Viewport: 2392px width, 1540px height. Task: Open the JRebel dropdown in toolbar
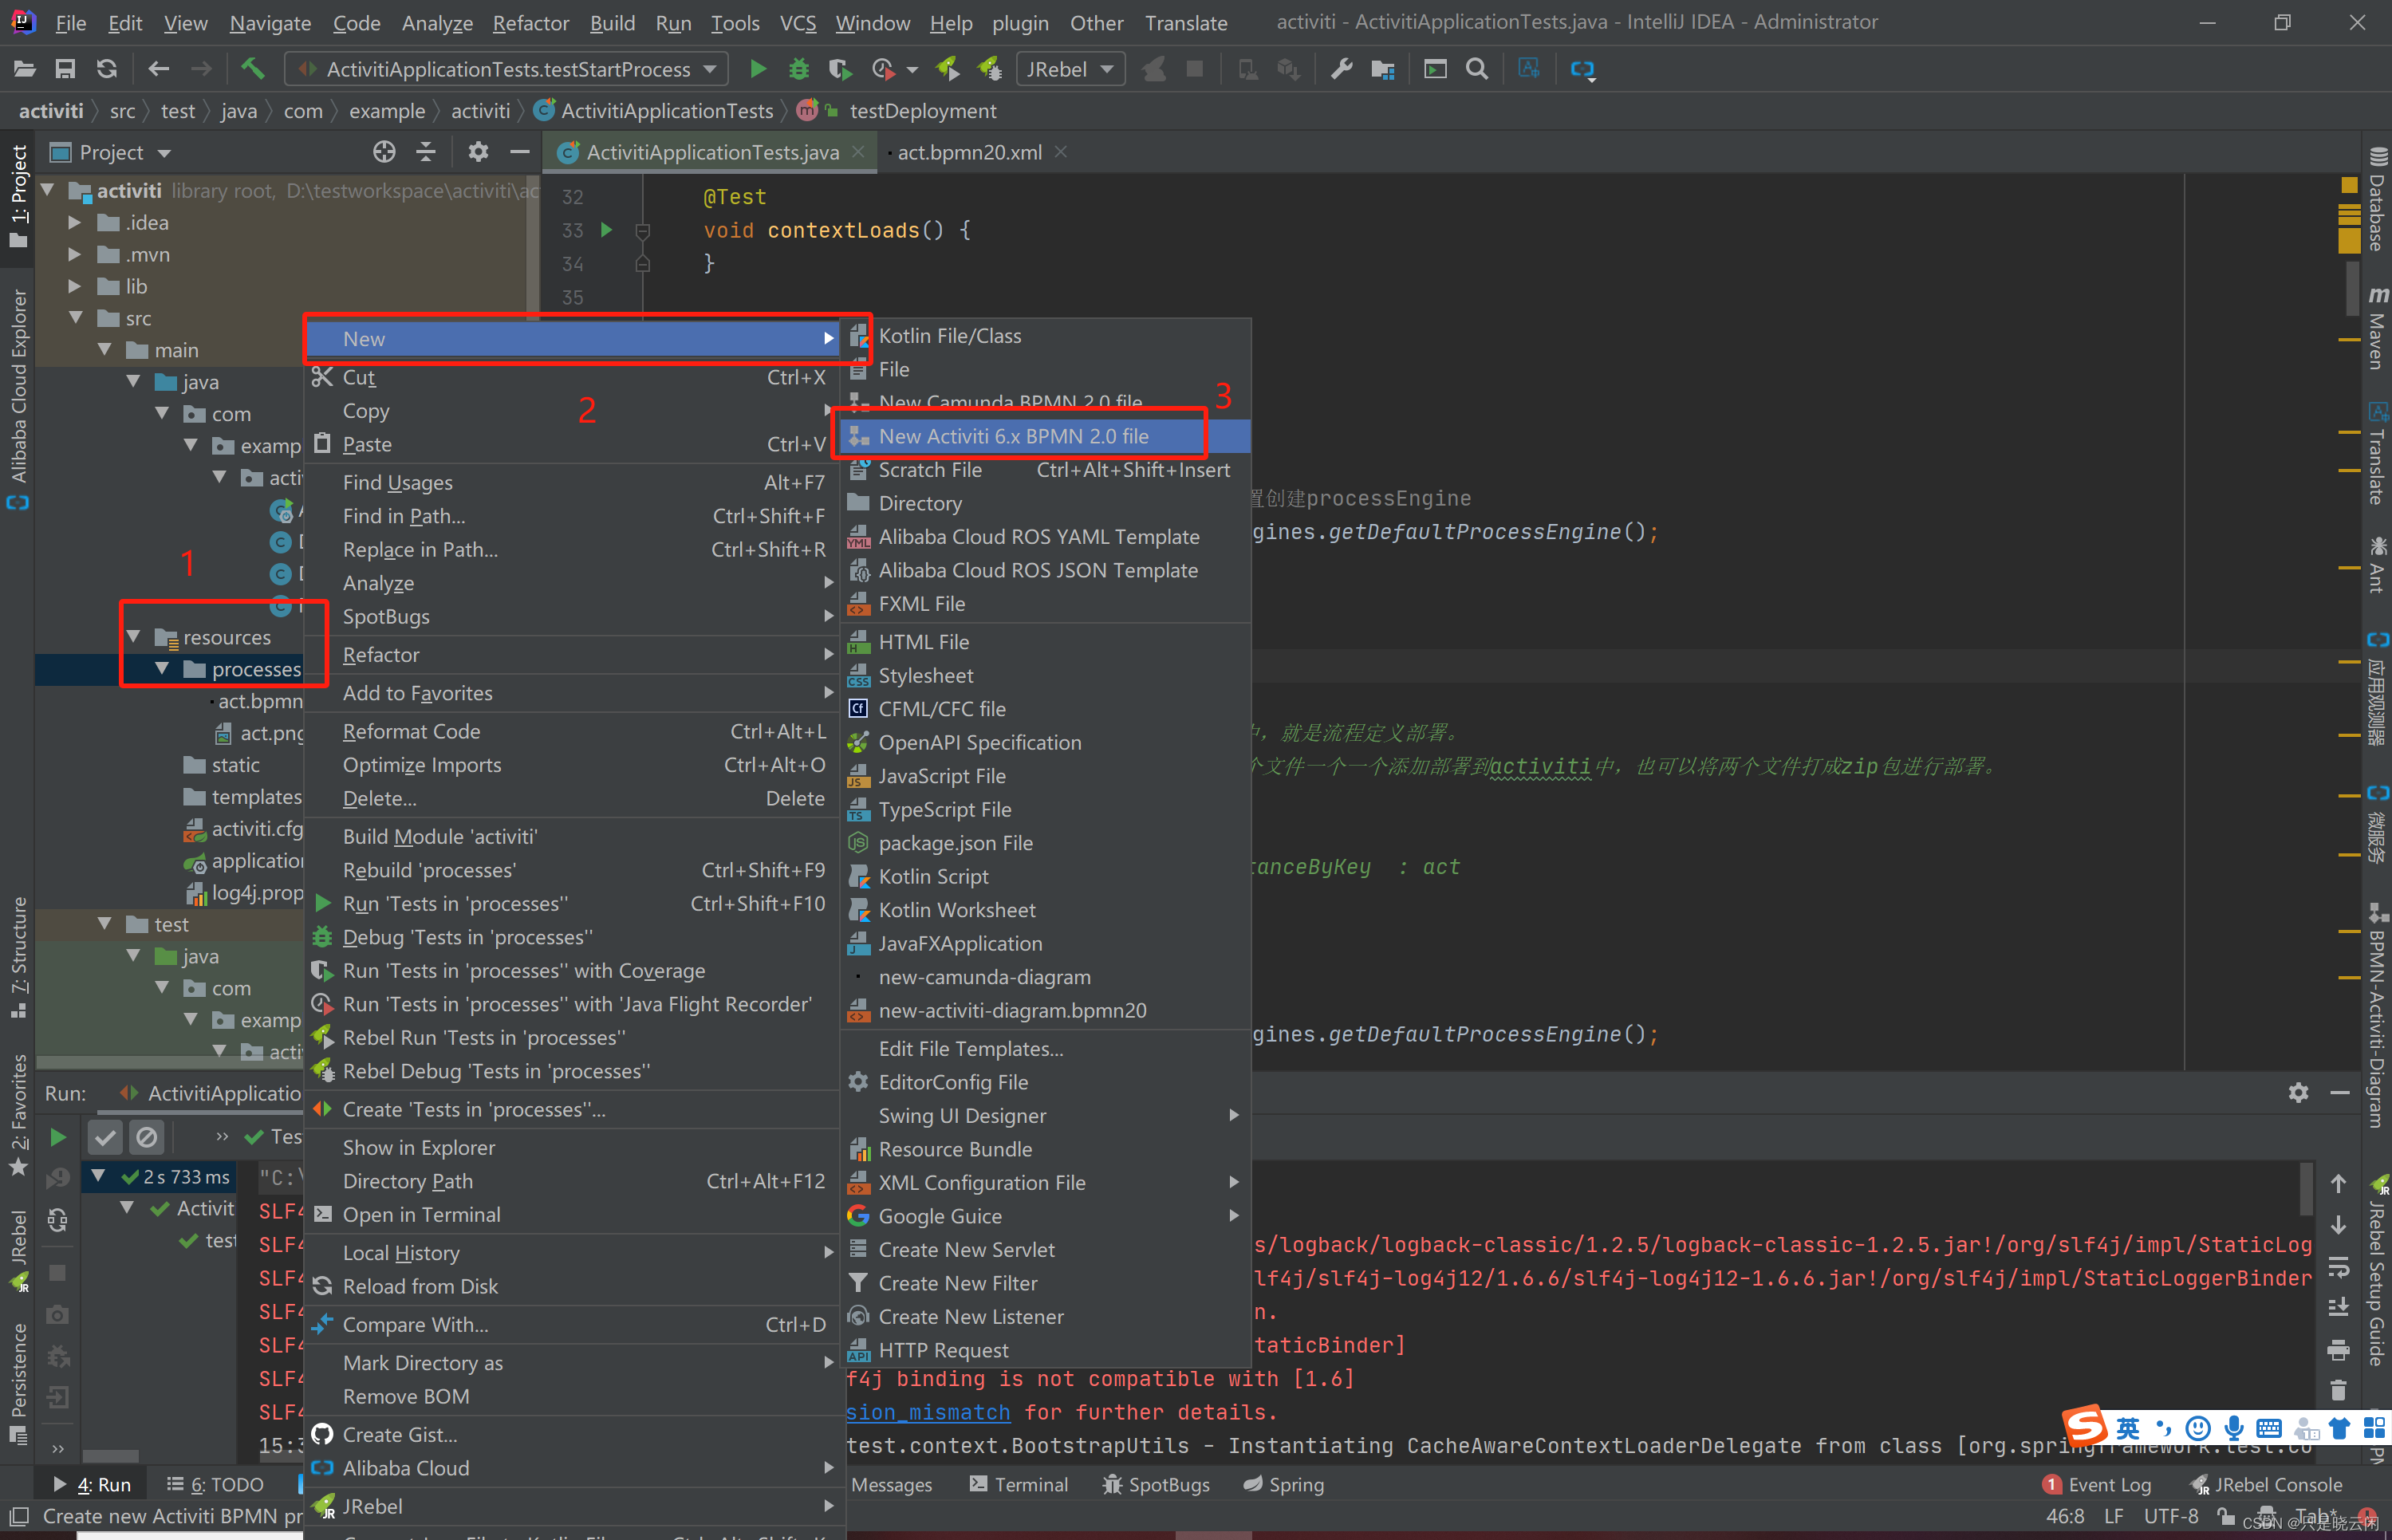coord(1070,69)
